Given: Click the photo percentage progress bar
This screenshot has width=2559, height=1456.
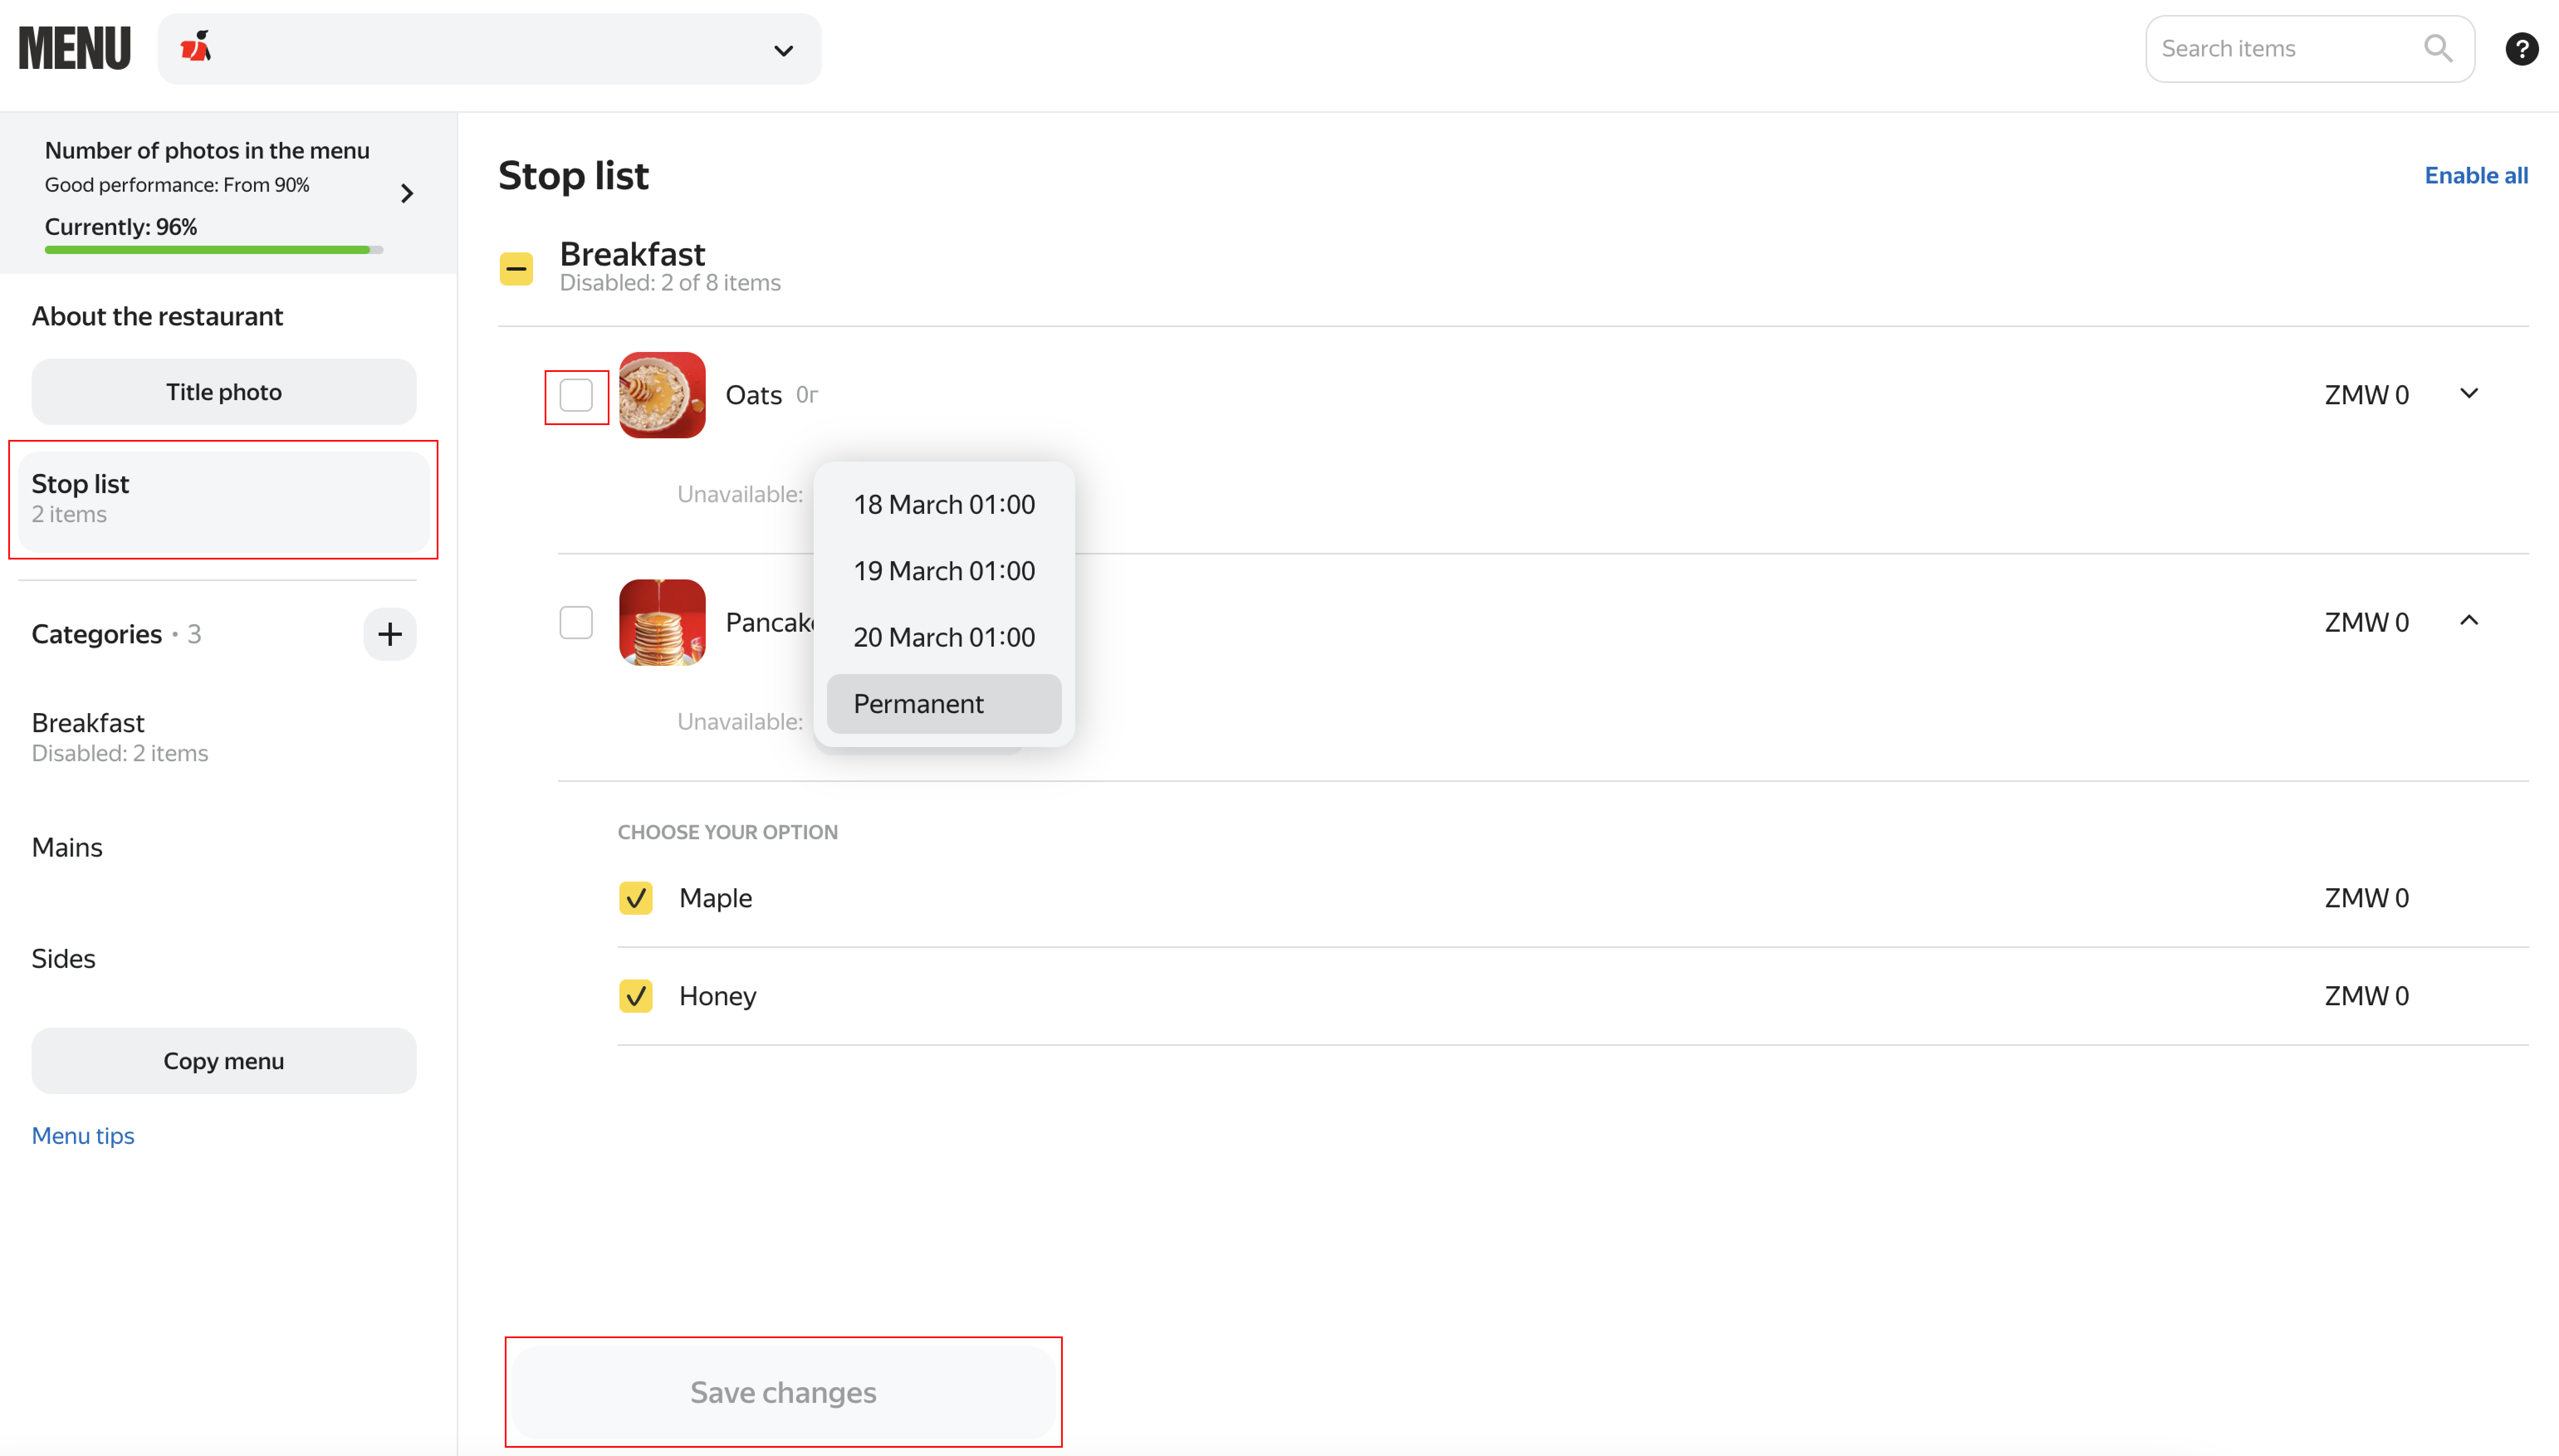Looking at the screenshot, I should [x=214, y=250].
